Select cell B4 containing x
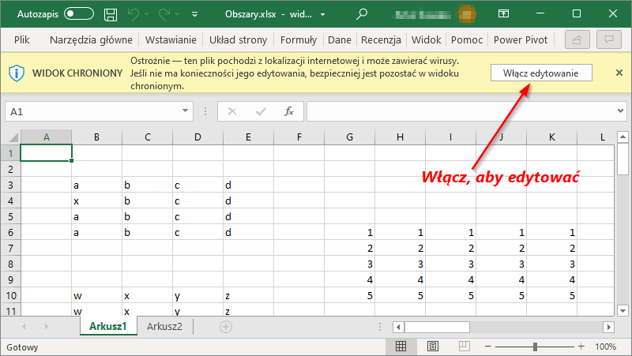 tap(96, 201)
